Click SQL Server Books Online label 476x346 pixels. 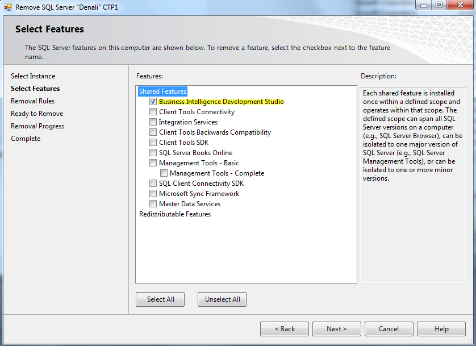pyautogui.click(x=196, y=153)
